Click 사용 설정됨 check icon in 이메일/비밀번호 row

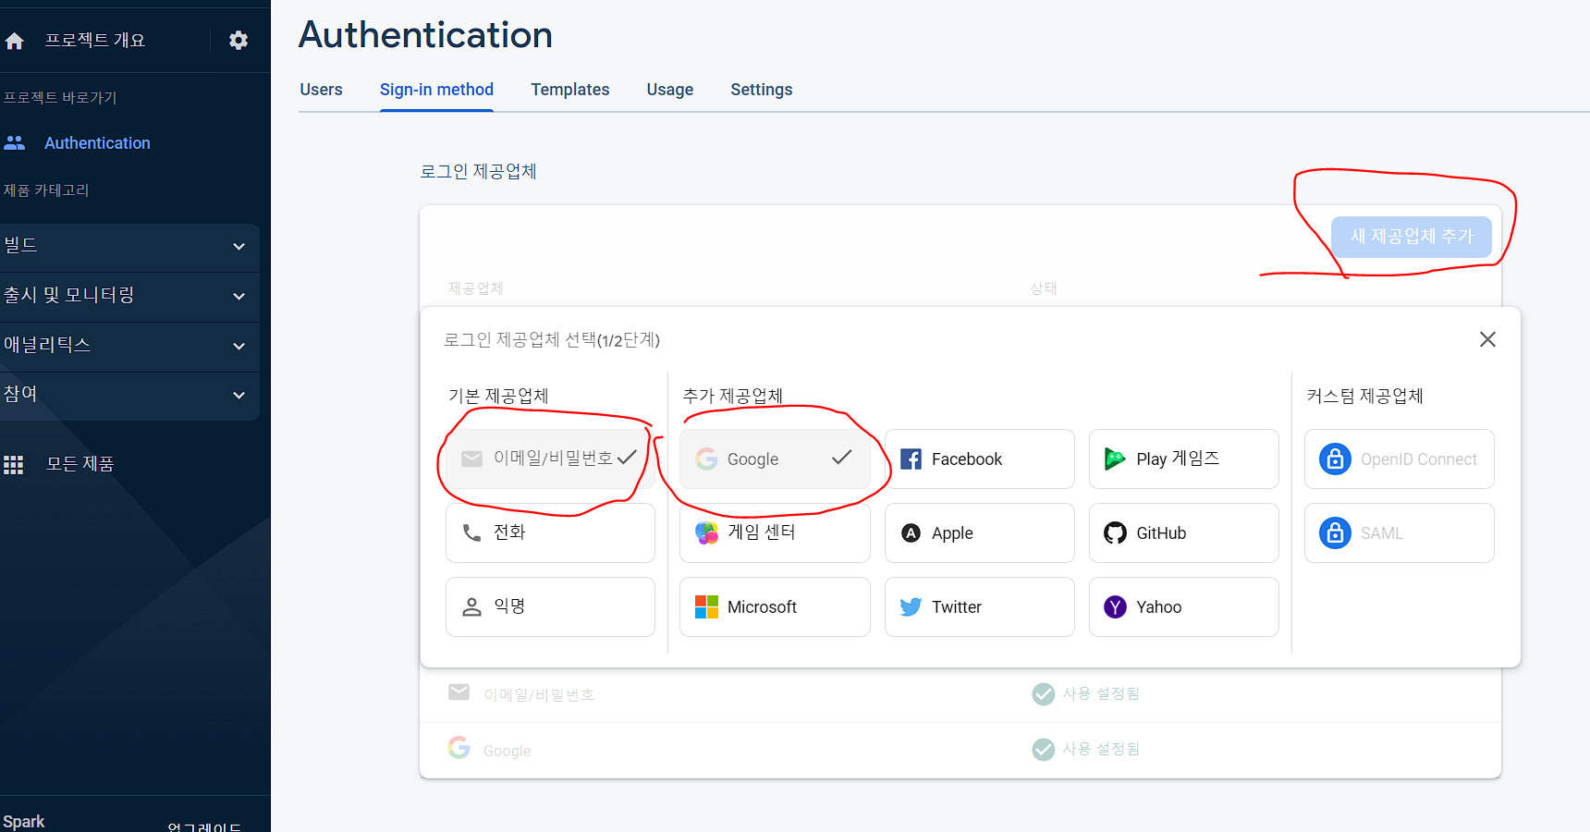click(1043, 693)
